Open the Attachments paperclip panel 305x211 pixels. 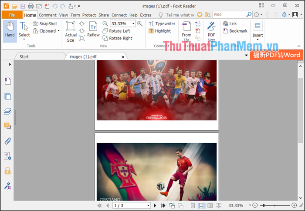(7, 141)
